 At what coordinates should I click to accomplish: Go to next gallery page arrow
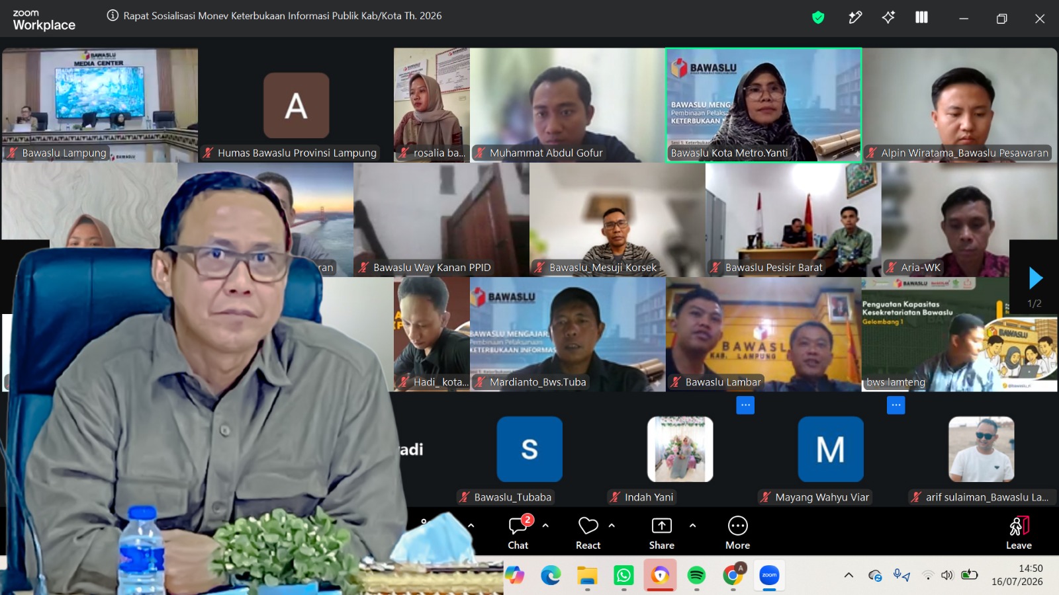pyautogui.click(x=1035, y=278)
